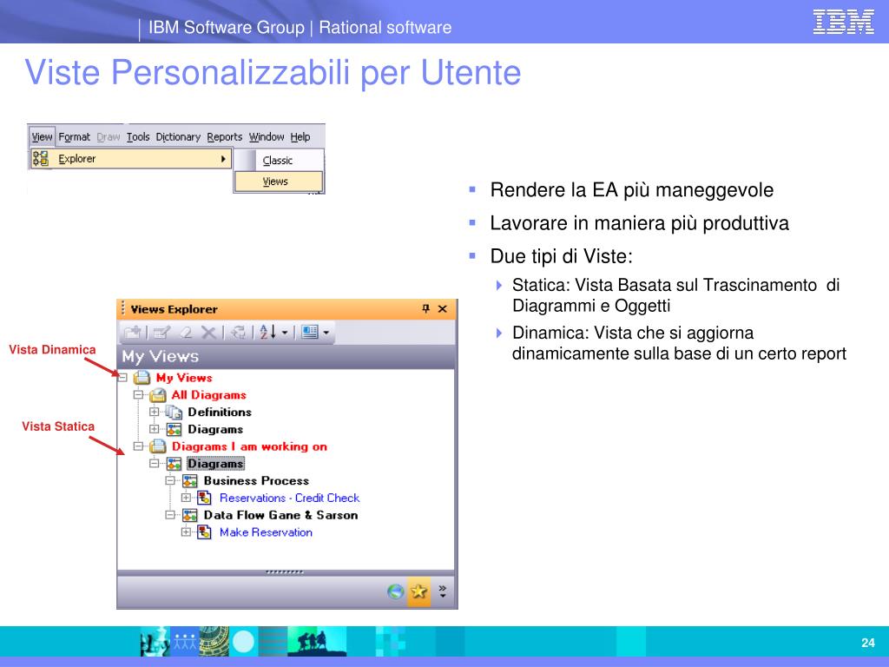Screen dimensions: 889x667
Task: Select the Definitions tree label
Action: 220,413
